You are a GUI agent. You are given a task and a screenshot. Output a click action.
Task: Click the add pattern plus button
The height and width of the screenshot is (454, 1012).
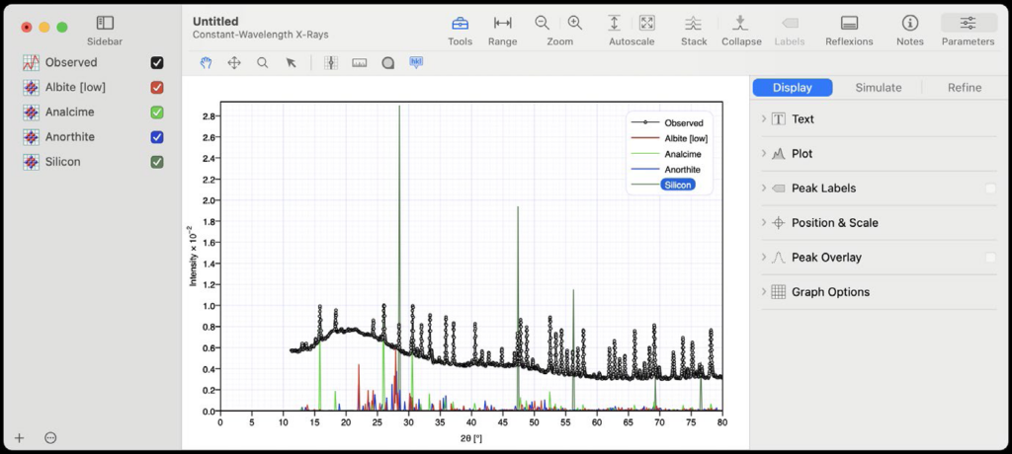[19, 437]
